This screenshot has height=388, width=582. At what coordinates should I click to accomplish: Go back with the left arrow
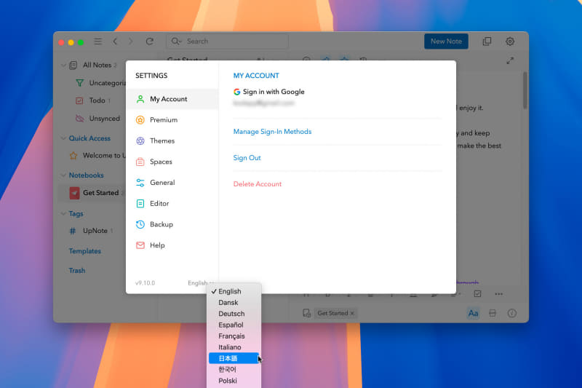115,41
